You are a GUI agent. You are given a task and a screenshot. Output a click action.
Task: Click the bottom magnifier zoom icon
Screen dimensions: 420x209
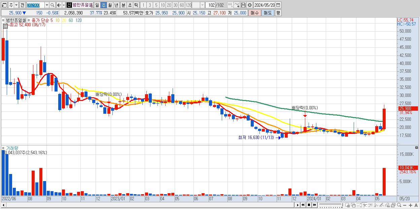point(399,205)
